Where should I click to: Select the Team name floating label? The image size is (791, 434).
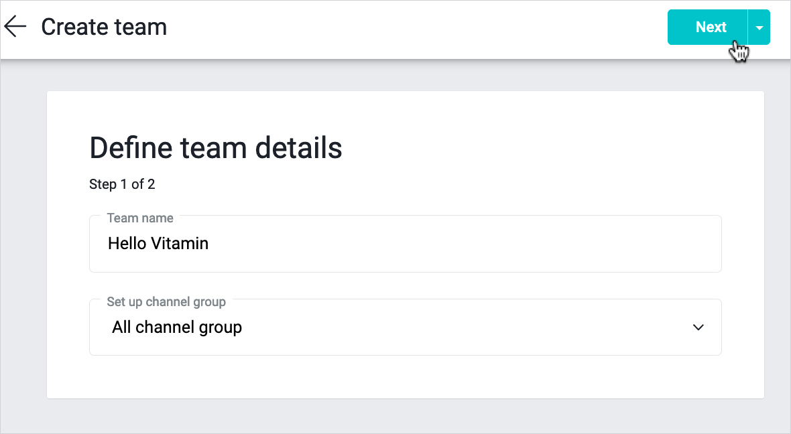click(x=140, y=218)
